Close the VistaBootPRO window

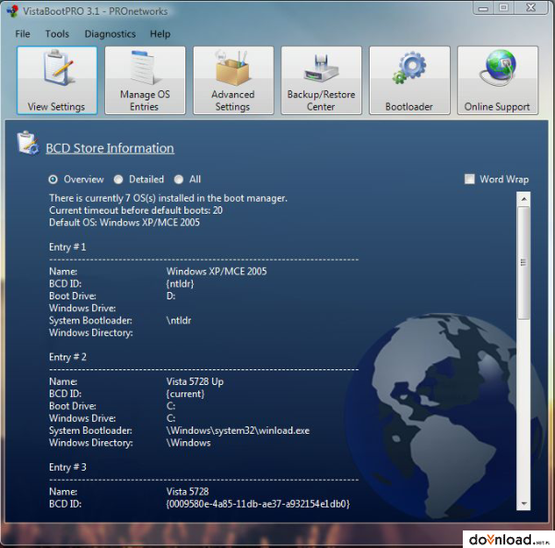531,7
